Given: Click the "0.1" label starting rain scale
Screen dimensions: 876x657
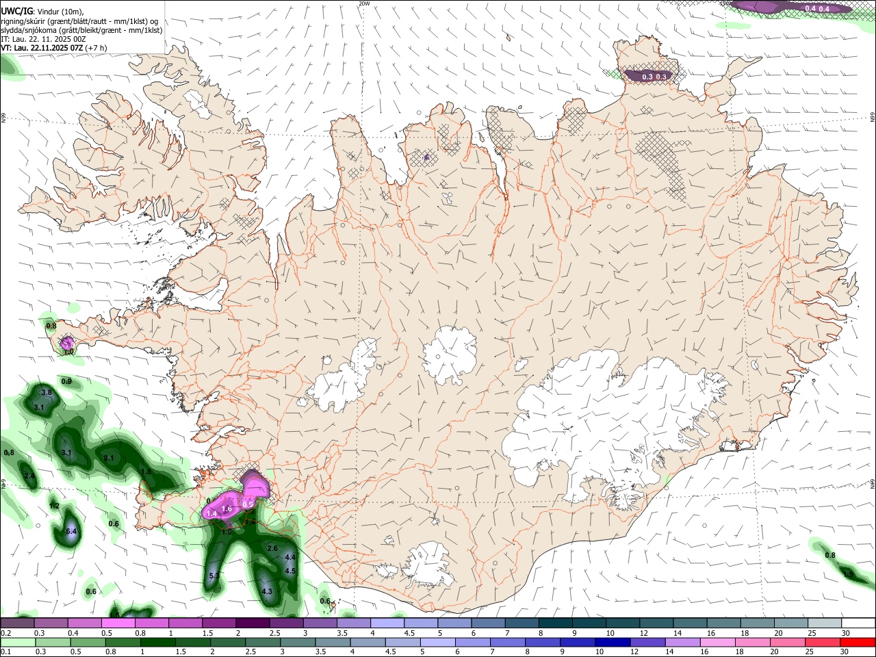Looking at the screenshot, I should [x=5, y=652].
